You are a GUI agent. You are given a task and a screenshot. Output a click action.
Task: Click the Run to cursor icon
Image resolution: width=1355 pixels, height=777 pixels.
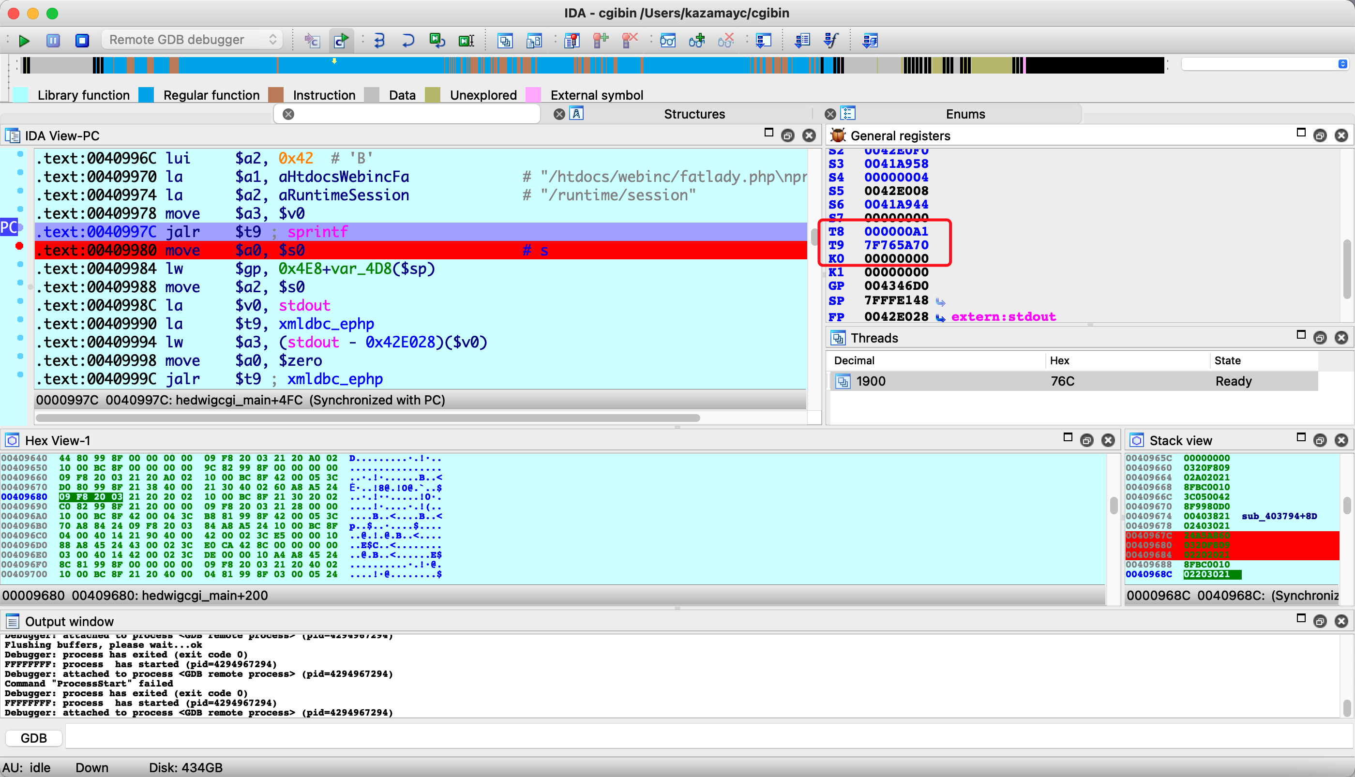click(466, 41)
